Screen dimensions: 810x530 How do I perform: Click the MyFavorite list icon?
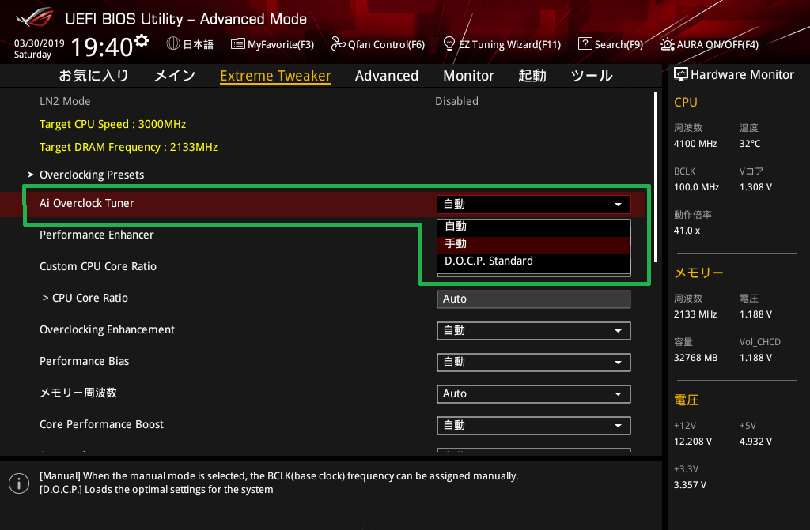point(237,44)
